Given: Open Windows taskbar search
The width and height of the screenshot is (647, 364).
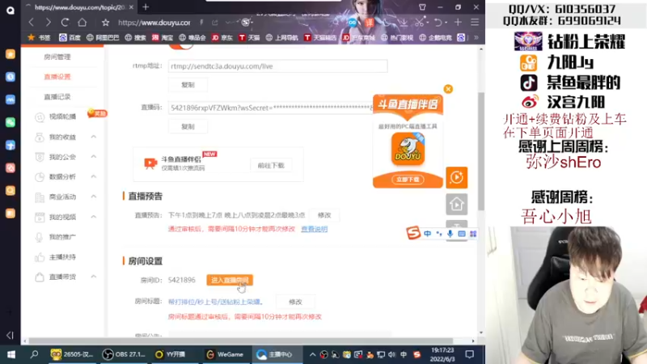Looking at the screenshot, I should coord(34,354).
